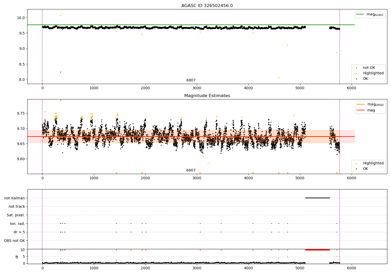Click the 'Magnitude Estimates' plot title
The image size is (391, 274).
(207, 96)
